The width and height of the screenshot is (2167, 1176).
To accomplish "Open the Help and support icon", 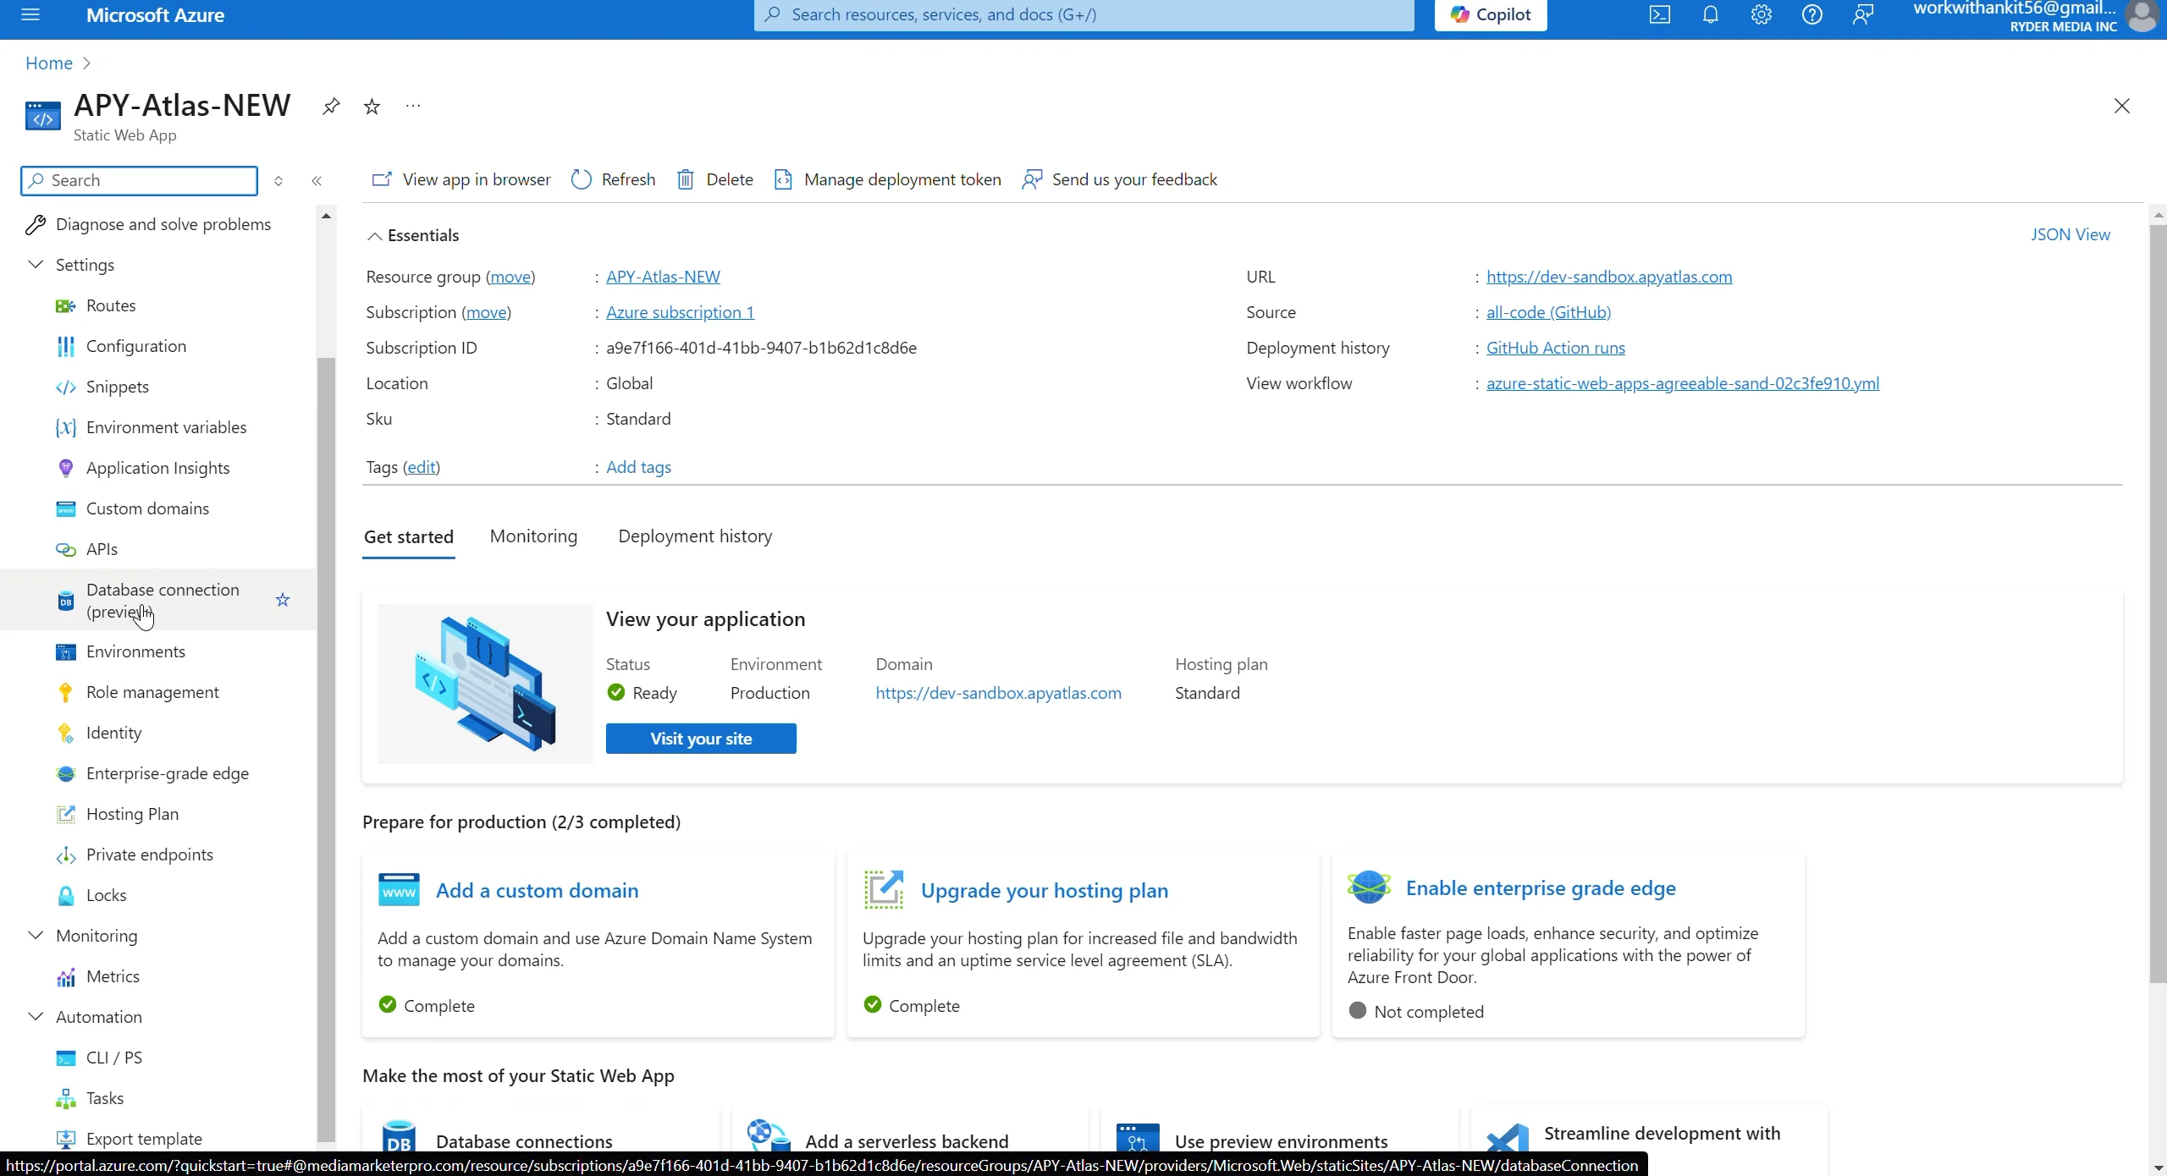I will point(1812,14).
